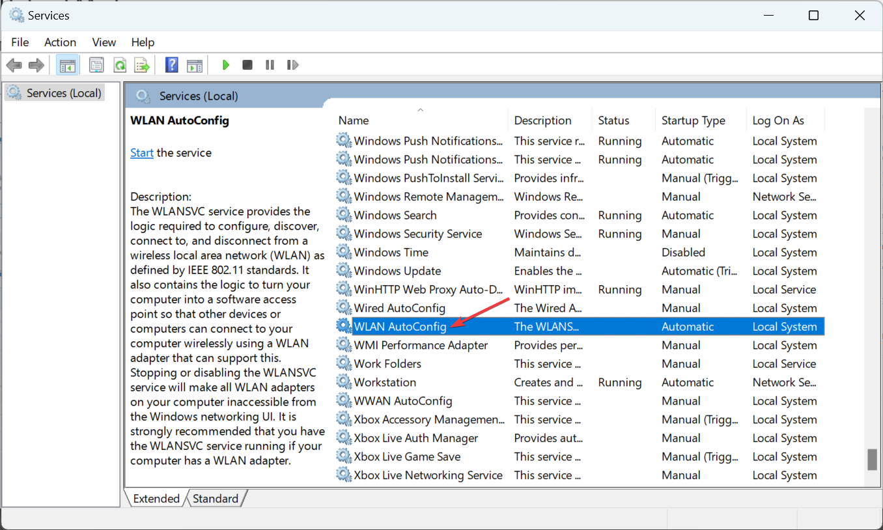
Task: Click the Restart Service toolbar icon
Action: (x=292, y=65)
